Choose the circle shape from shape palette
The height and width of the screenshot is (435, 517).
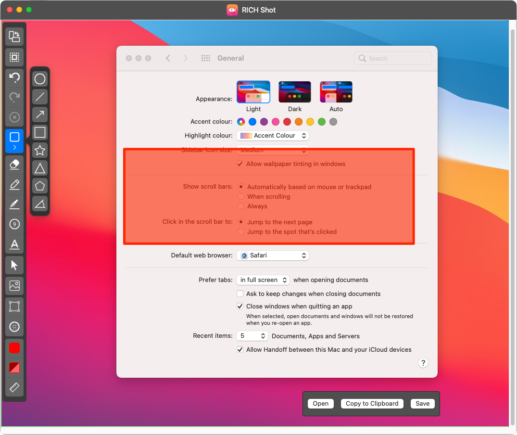pyautogui.click(x=40, y=79)
